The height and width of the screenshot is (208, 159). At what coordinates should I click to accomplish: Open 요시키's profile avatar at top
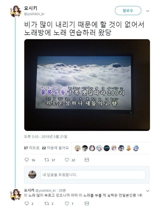point(16,11)
